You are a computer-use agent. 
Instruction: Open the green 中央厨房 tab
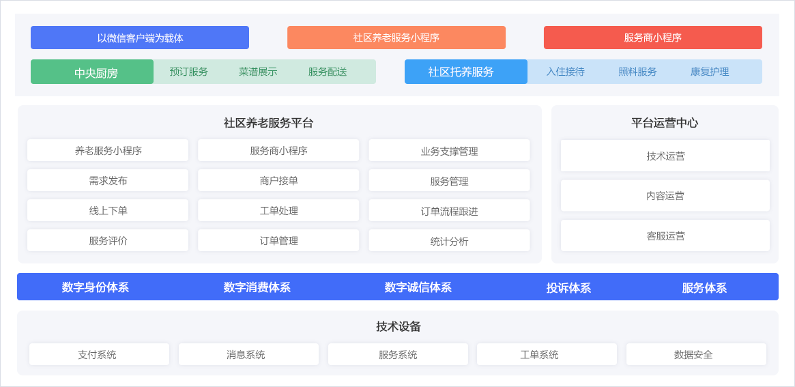[92, 72]
